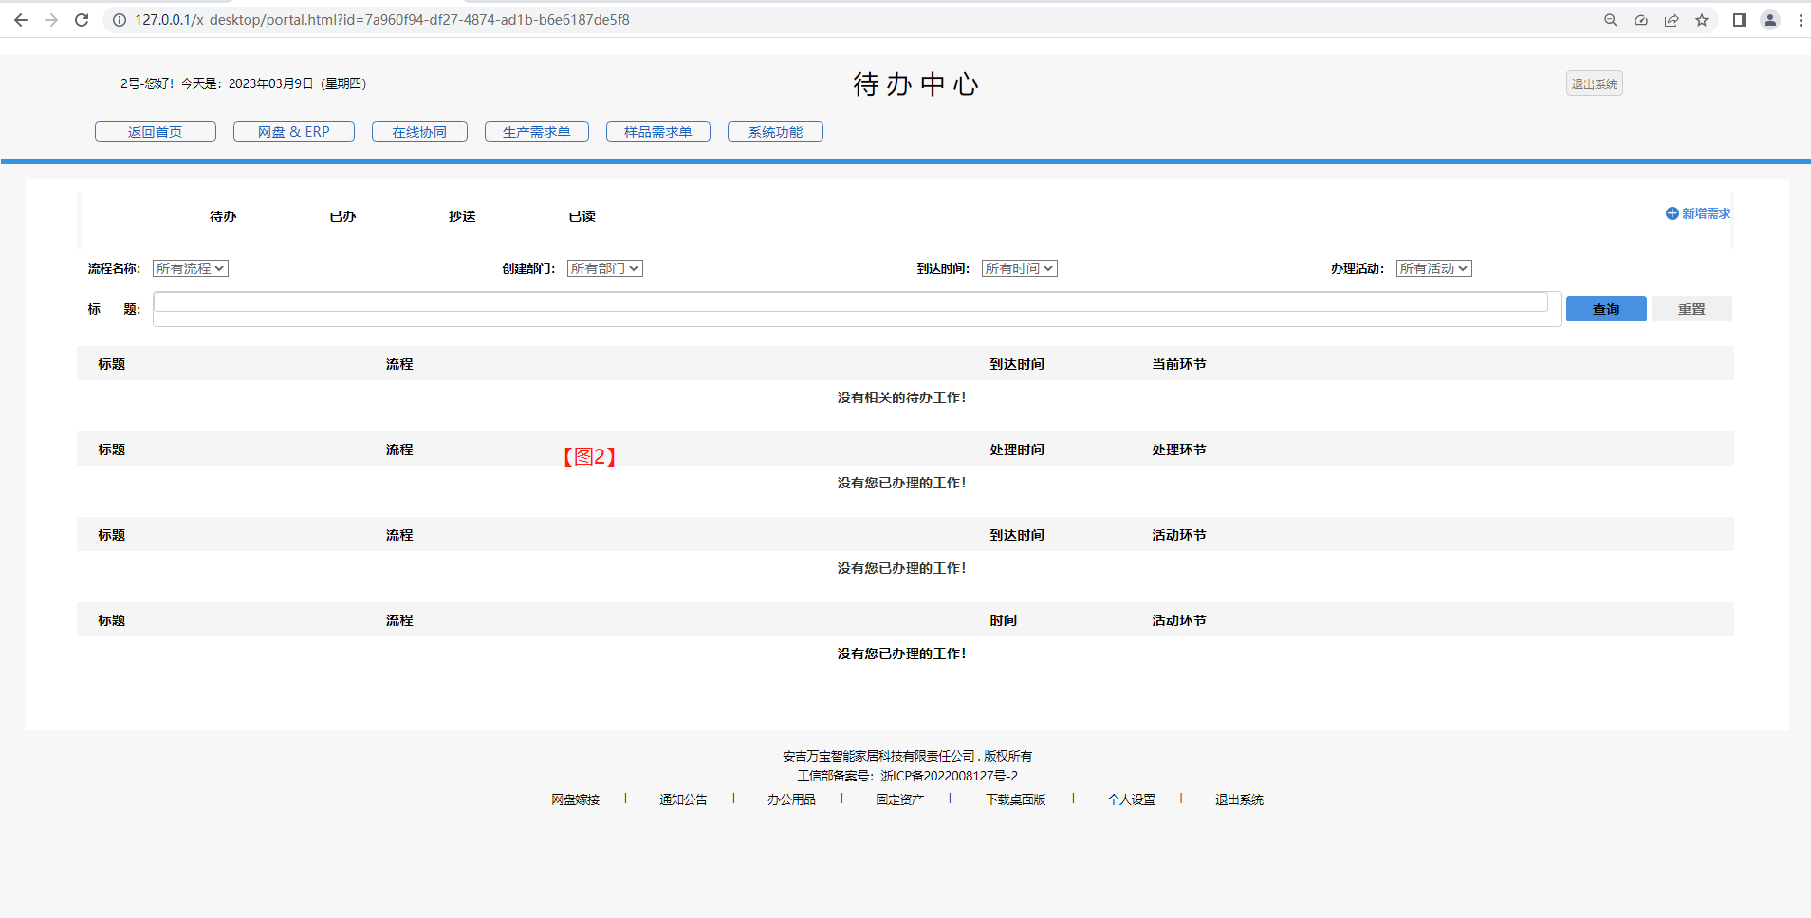Open the 所有活动 activity dropdown

click(1433, 268)
